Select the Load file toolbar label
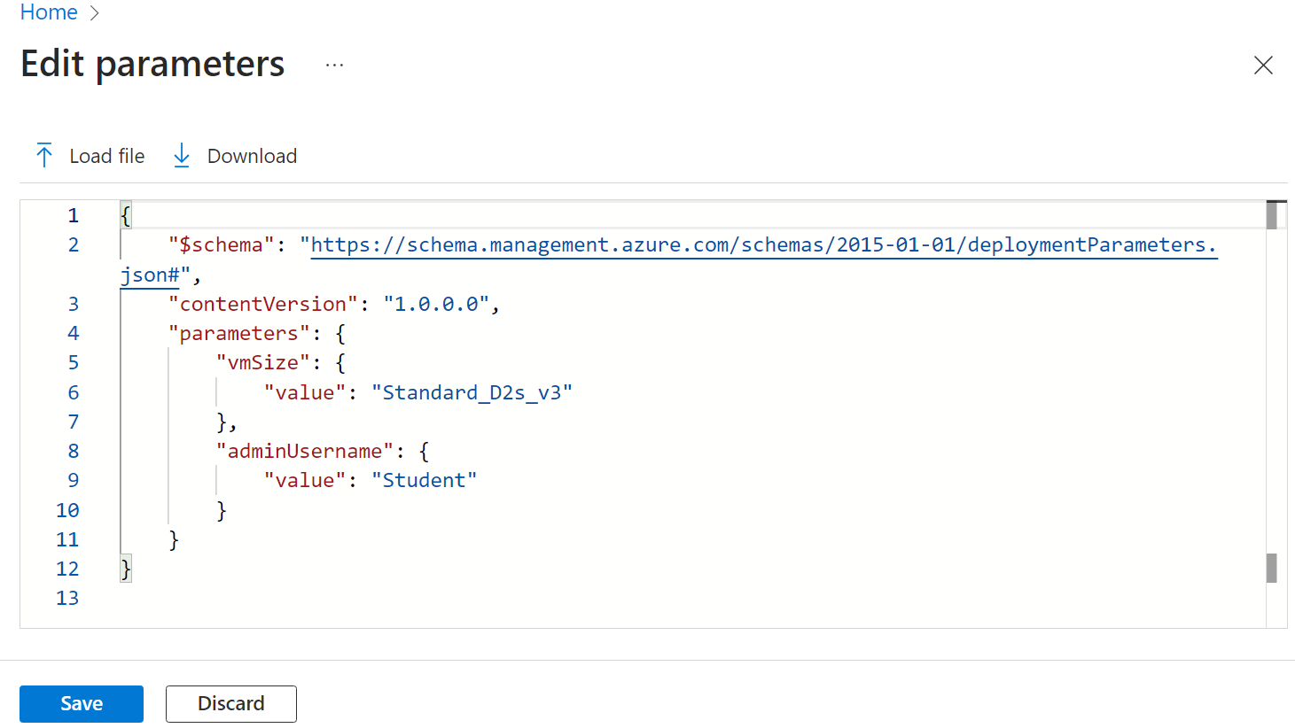Image resolution: width=1295 pixels, height=728 pixels. pyautogui.click(x=106, y=157)
